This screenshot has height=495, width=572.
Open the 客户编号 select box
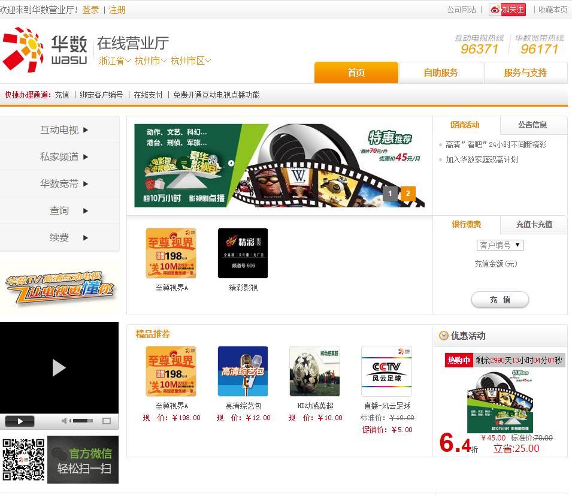pyautogui.click(x=500, y=245)
